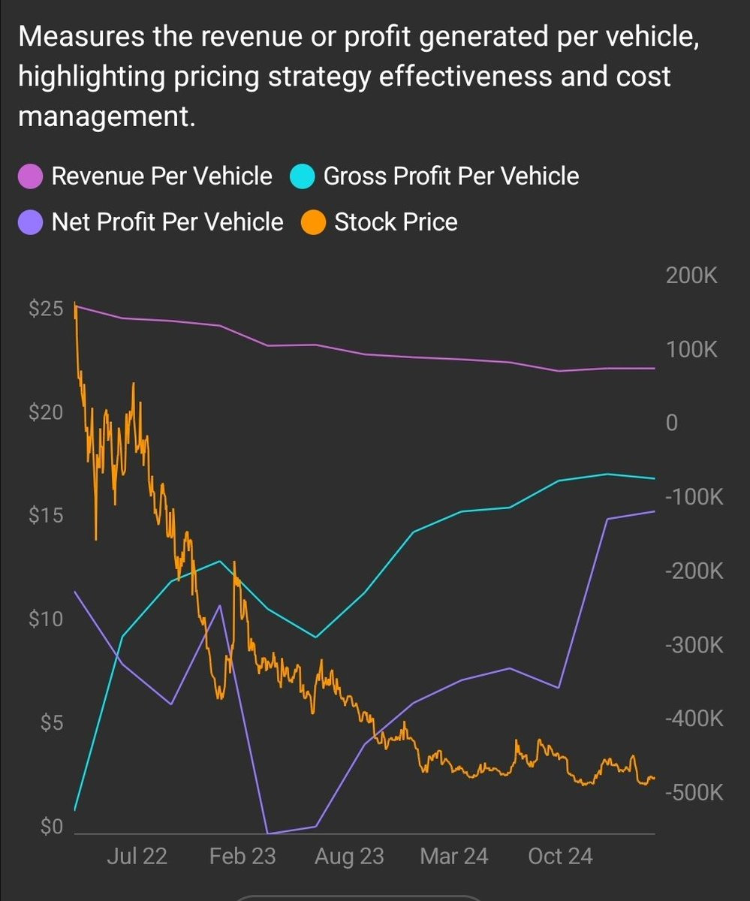The image size is (750, 901).
Task: Toggle the Gross Profit Per Vehicle label
Action: [451, 176]
